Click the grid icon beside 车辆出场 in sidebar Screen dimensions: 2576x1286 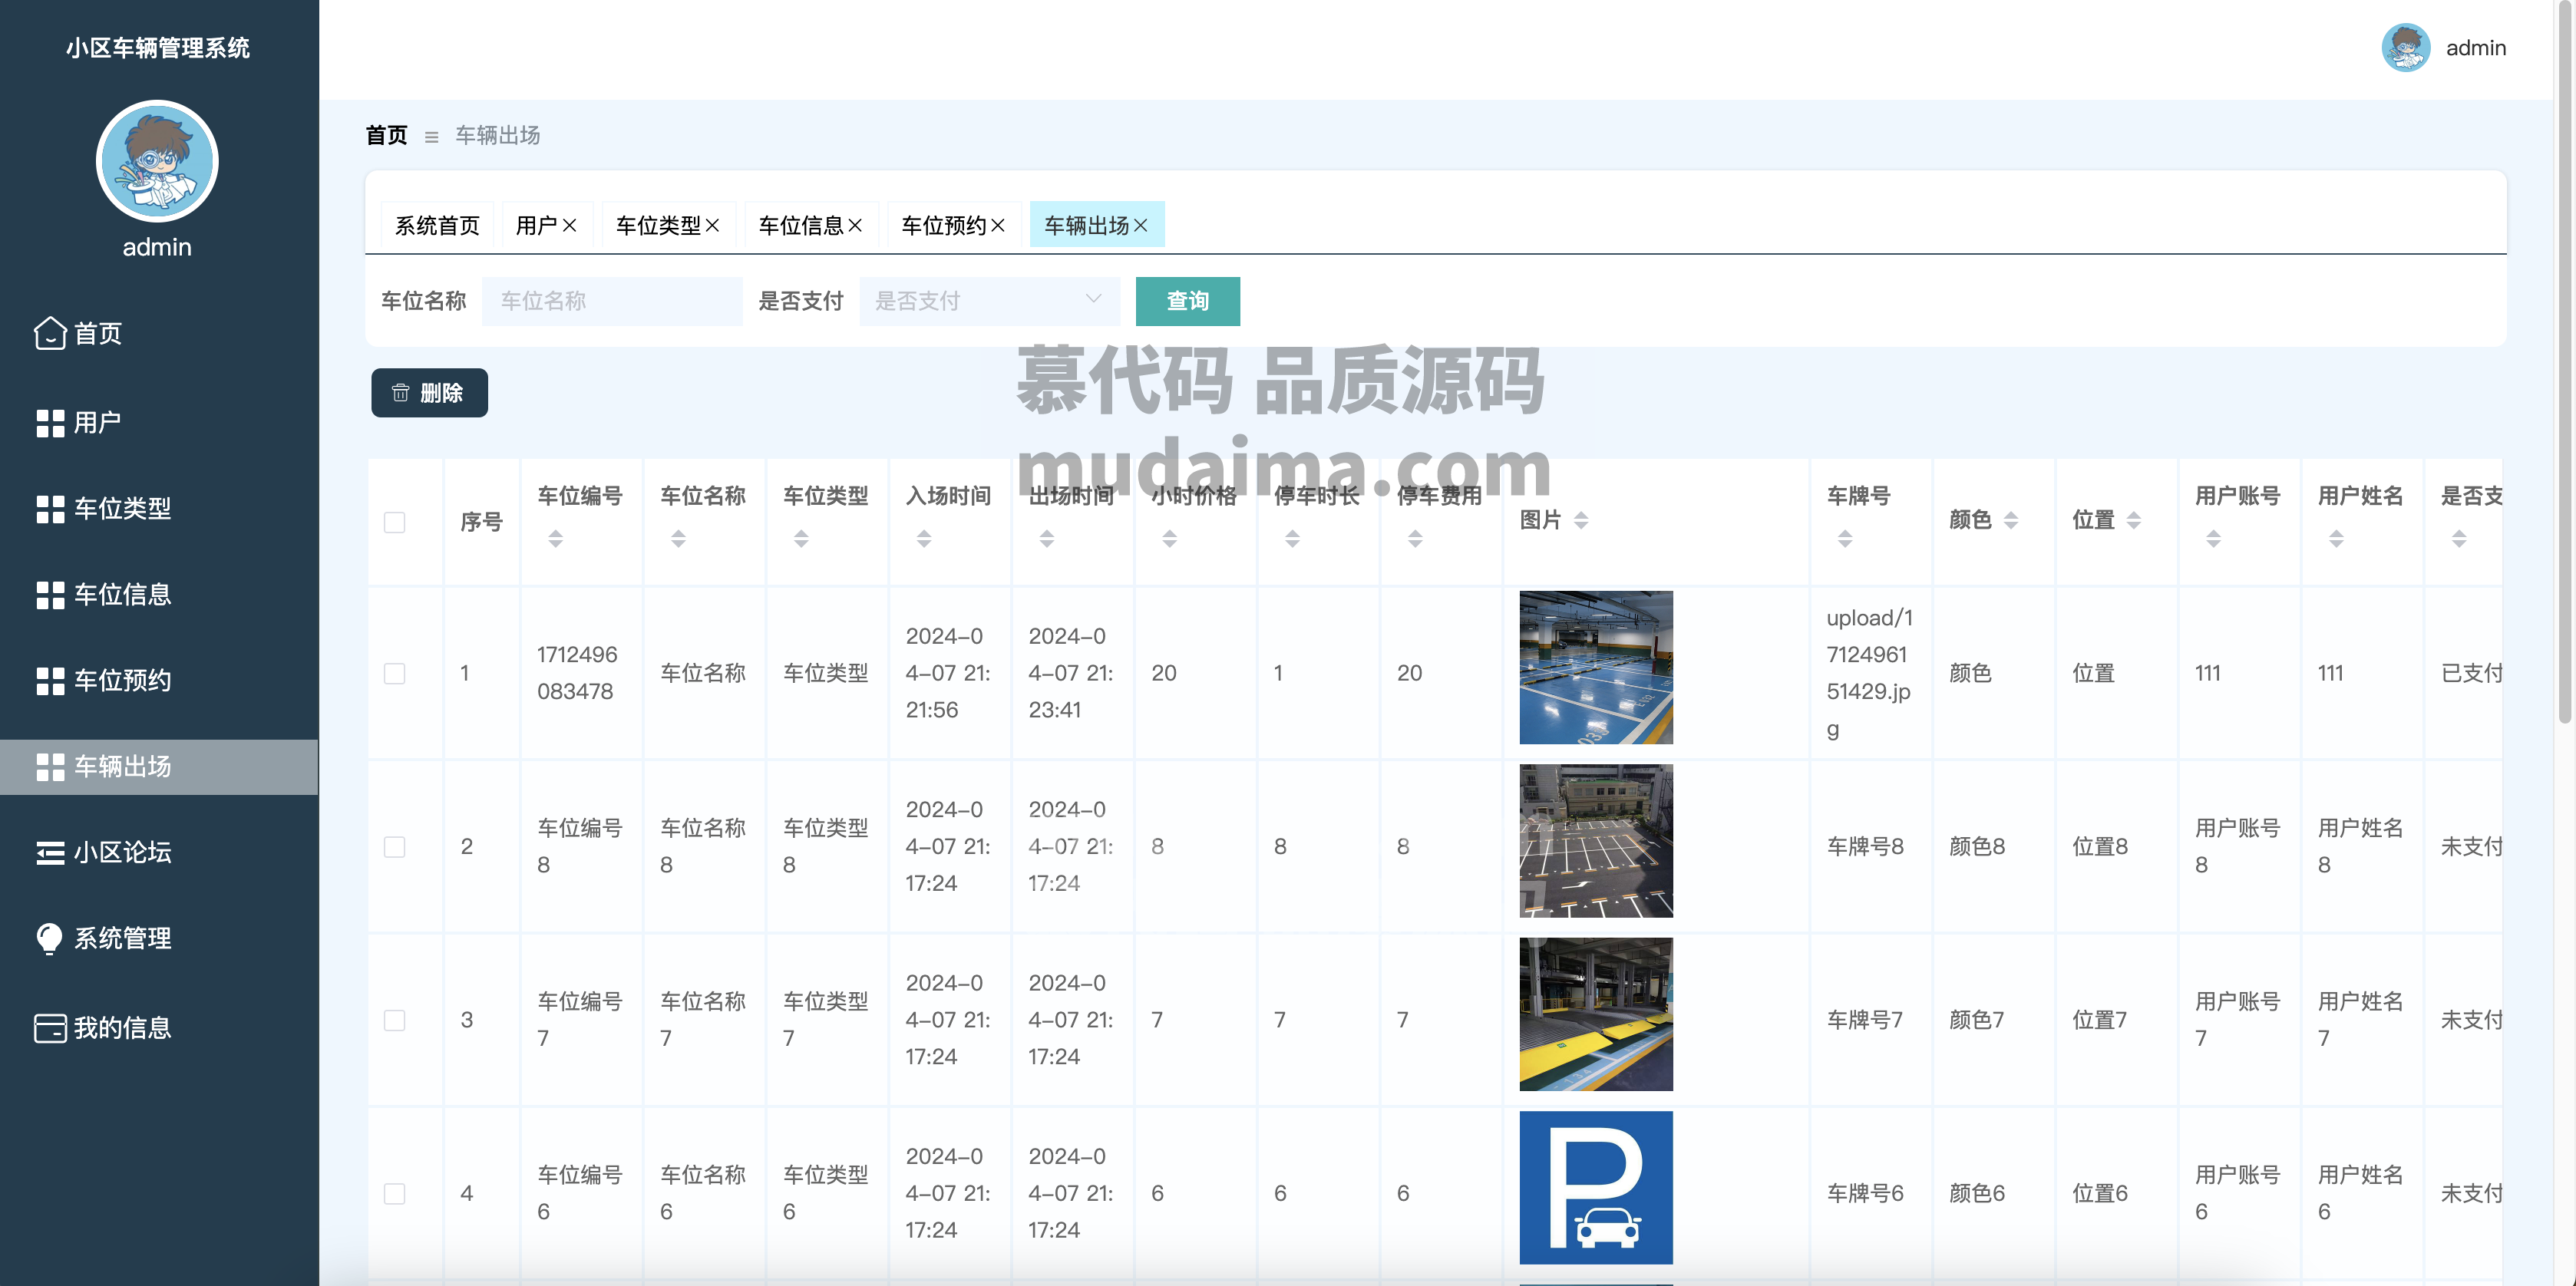point(50,767)
